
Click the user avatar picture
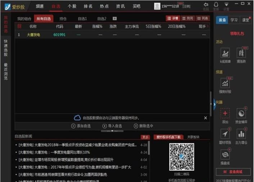click(x=157, y=6)
